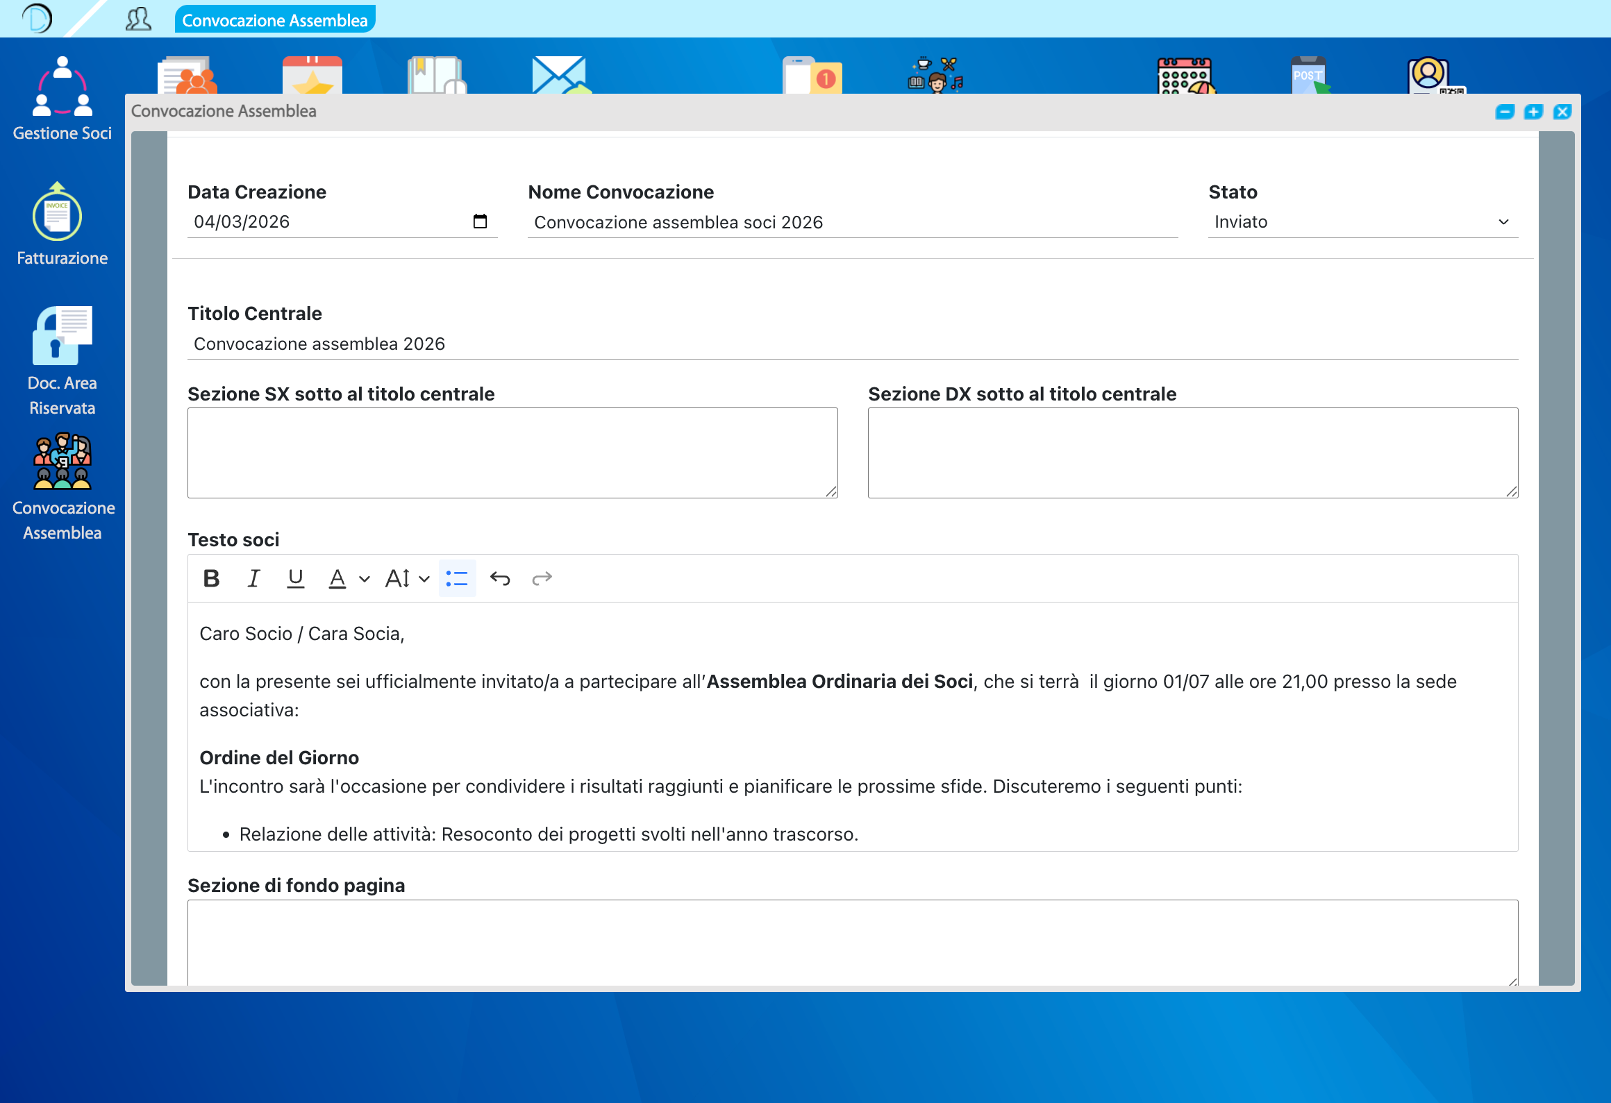The image size is (1611, 1103).
Task: Click the 'Caro Socio / Cara Socia,' line
Action: pos(302,634)
